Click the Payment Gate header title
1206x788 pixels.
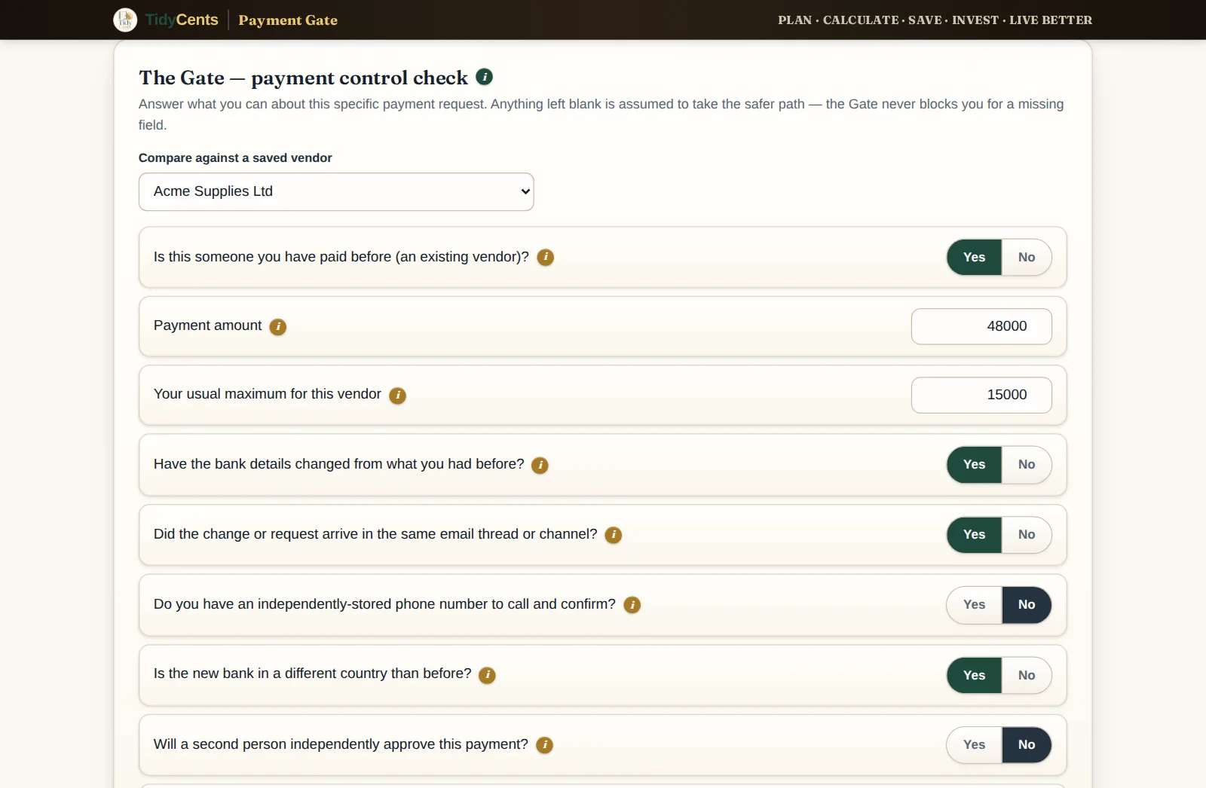[x=288, y=20]
